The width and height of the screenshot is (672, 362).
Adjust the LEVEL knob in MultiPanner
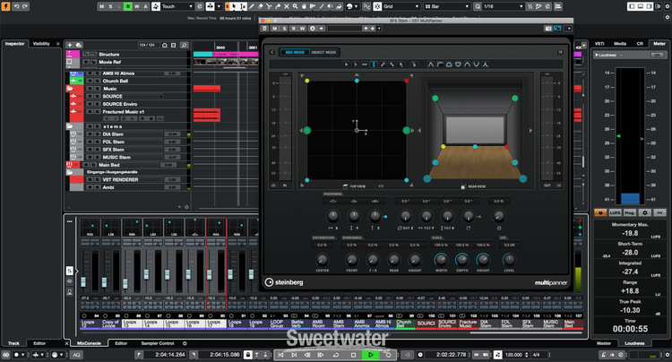(509, 260)
